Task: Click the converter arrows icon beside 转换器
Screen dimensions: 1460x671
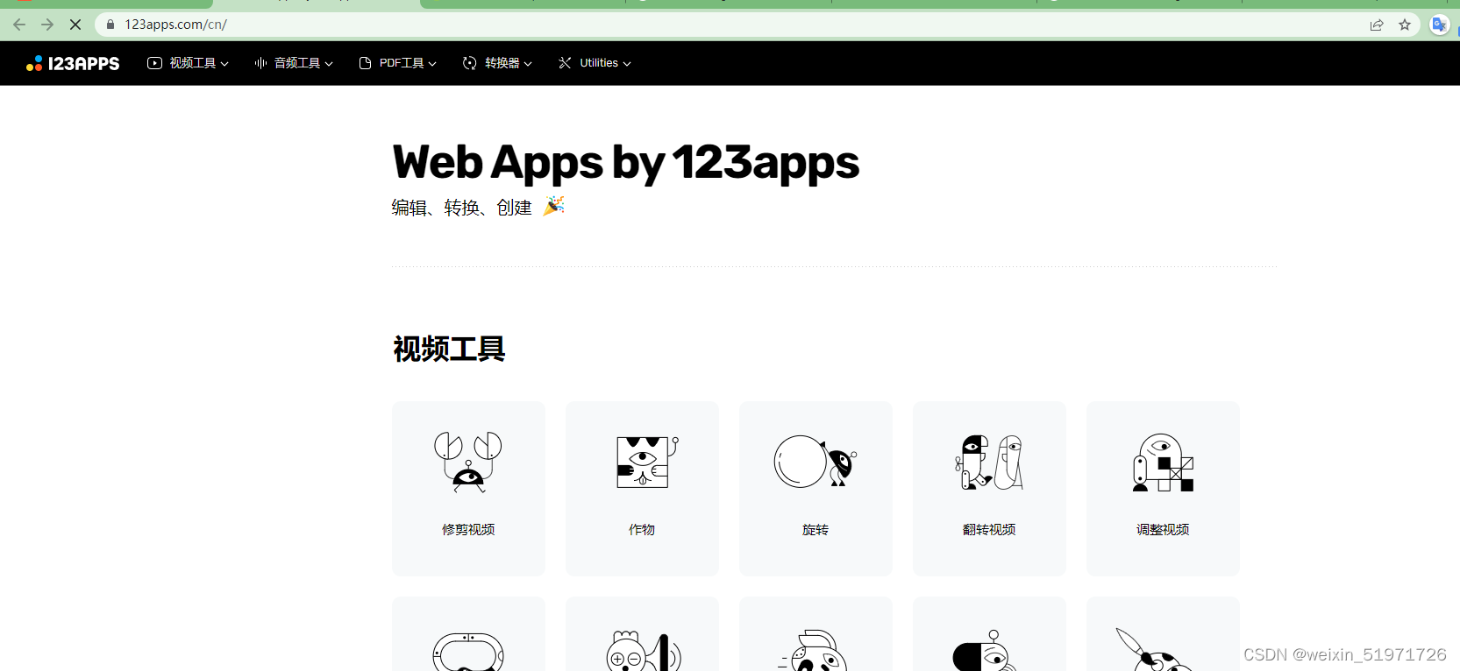Action: point(469,63)
